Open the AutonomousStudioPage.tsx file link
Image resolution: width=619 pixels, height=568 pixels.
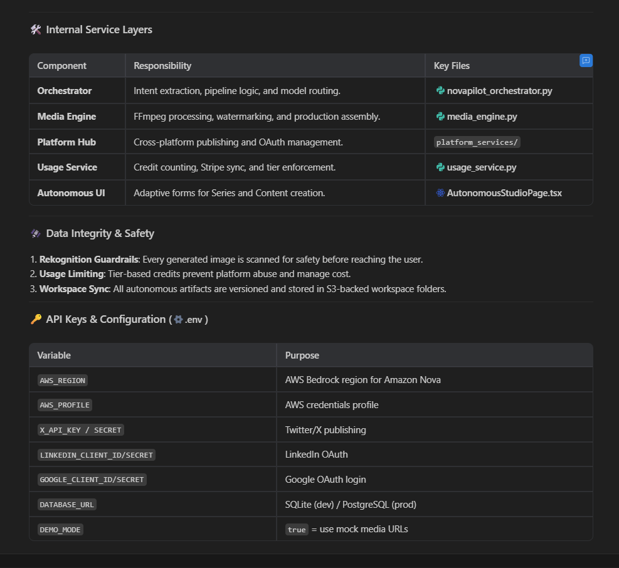point(504,193)
